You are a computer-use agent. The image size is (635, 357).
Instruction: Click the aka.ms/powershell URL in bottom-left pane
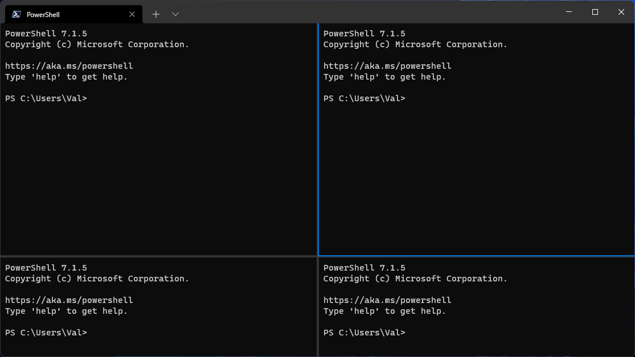coord(69,300)
